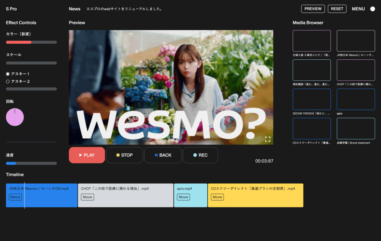Click the Media Browser heading
This screenshot has height=241, width=381.
point(308,23)
